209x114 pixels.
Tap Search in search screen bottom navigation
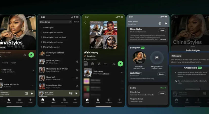pos(53,100)
